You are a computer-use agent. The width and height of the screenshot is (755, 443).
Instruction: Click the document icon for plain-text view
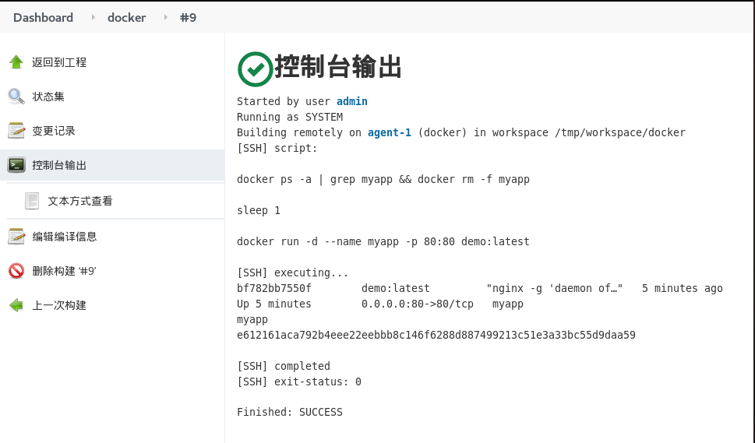pos(32,201)
